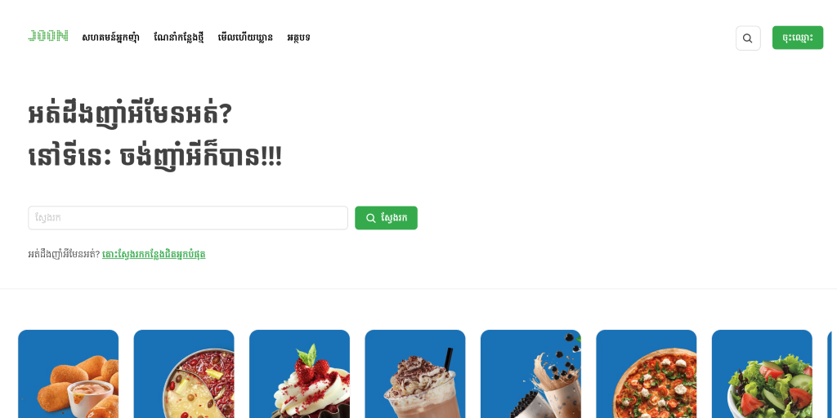Viewport: 837px width, 418px height.
Task: Open the chocolate frappe drink card
Action: [414, 374]
